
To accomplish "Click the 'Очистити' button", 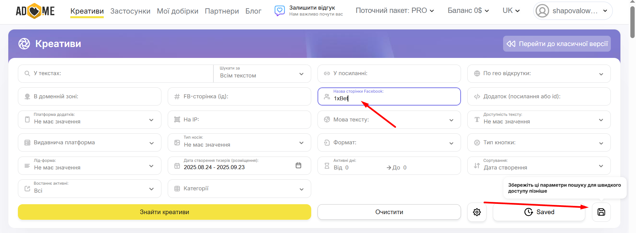I will [389, 212].
